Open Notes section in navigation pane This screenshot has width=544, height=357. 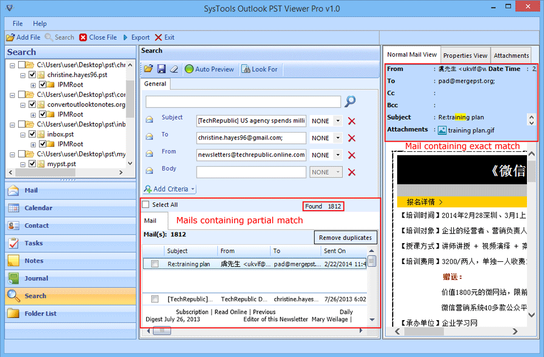[x=71, y=261]
